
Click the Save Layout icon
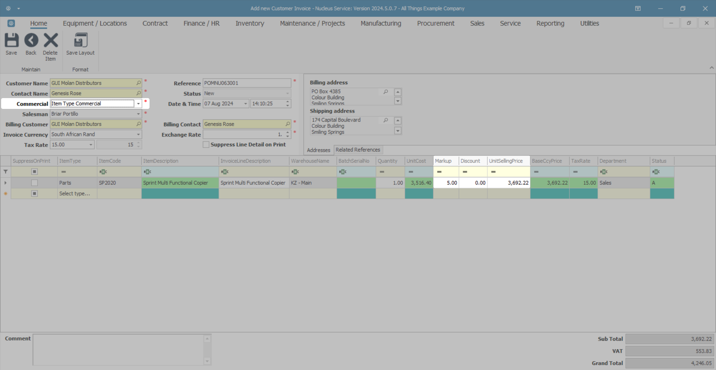coord(80,40)
